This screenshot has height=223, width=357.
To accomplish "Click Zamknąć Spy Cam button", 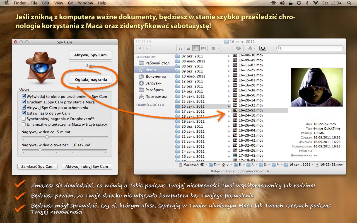I will point(37,166).
